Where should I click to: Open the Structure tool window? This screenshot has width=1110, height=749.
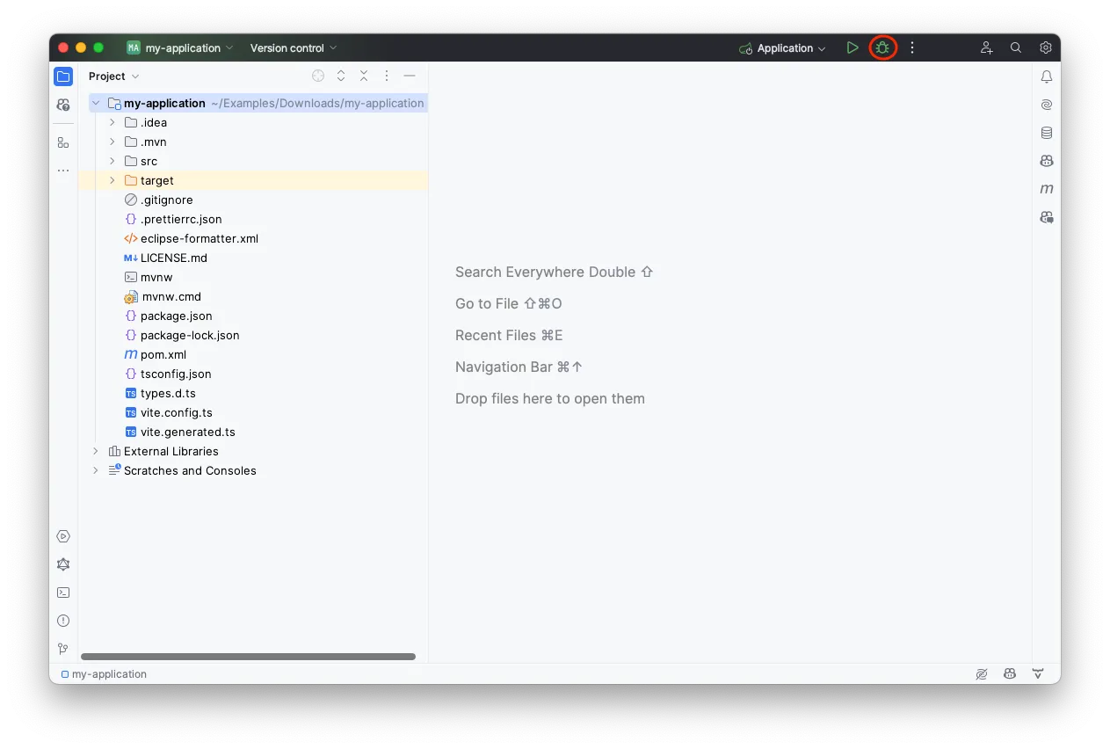click(x=62, y=142)
